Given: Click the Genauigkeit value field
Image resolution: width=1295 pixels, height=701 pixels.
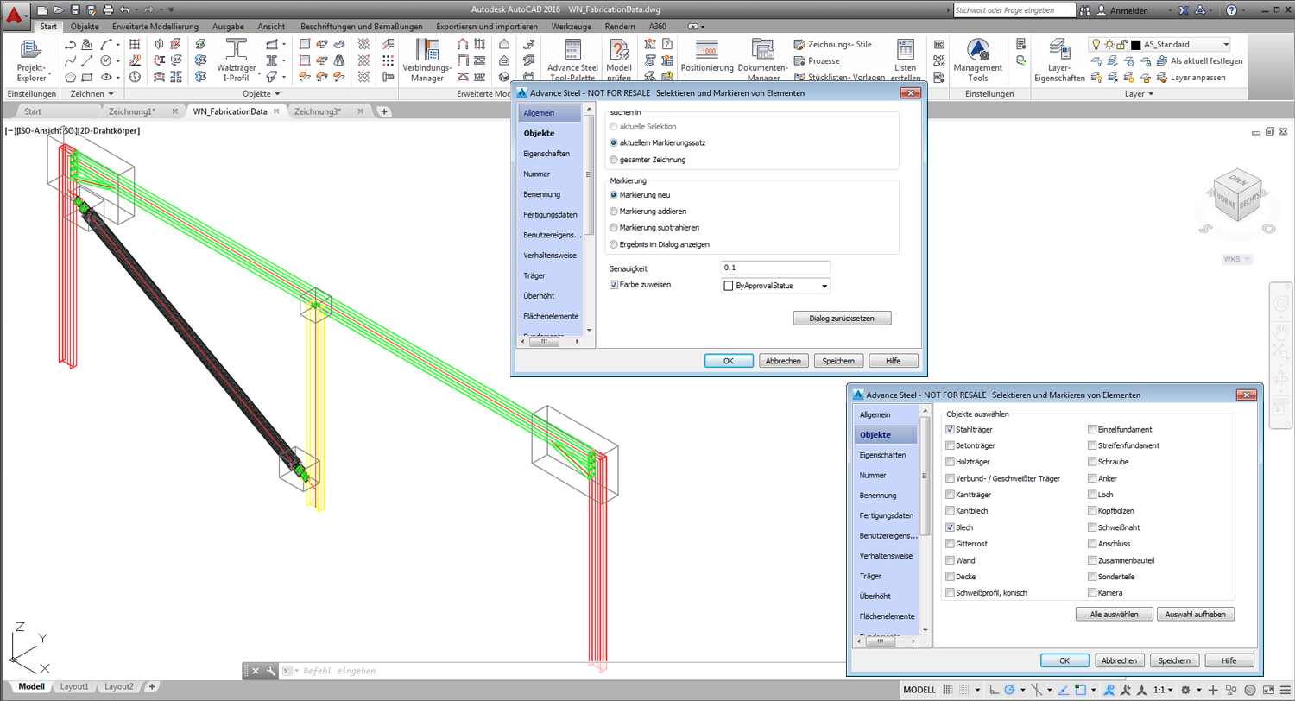Looking at the screenshot, I should 774,268.
